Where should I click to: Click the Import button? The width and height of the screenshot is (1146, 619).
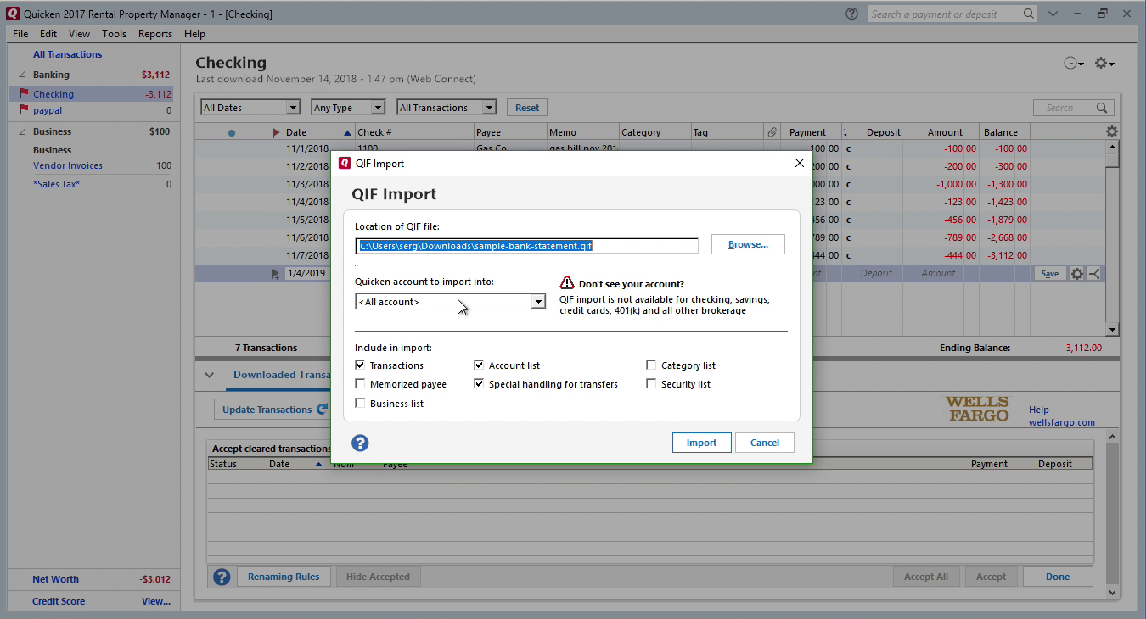pos(702,443)
